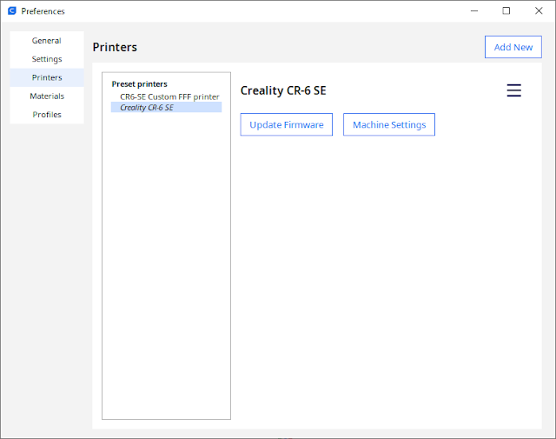Select CR6-SE Custom FFF printer in list
Image resolution: width=556 pixels, height=439 pixels.
coord(166,96)
